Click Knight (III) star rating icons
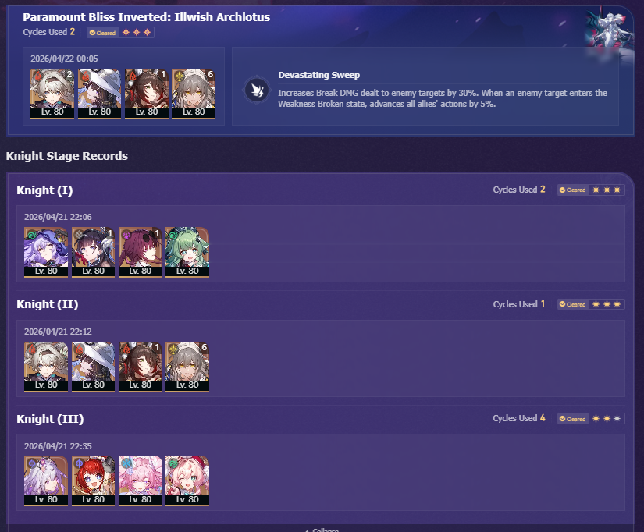This screenshot has height=532, width=644. [607, 418]
